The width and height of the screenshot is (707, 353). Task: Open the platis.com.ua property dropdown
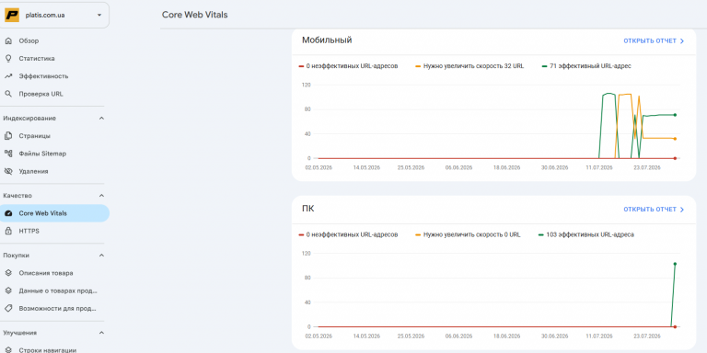point(54,15)
